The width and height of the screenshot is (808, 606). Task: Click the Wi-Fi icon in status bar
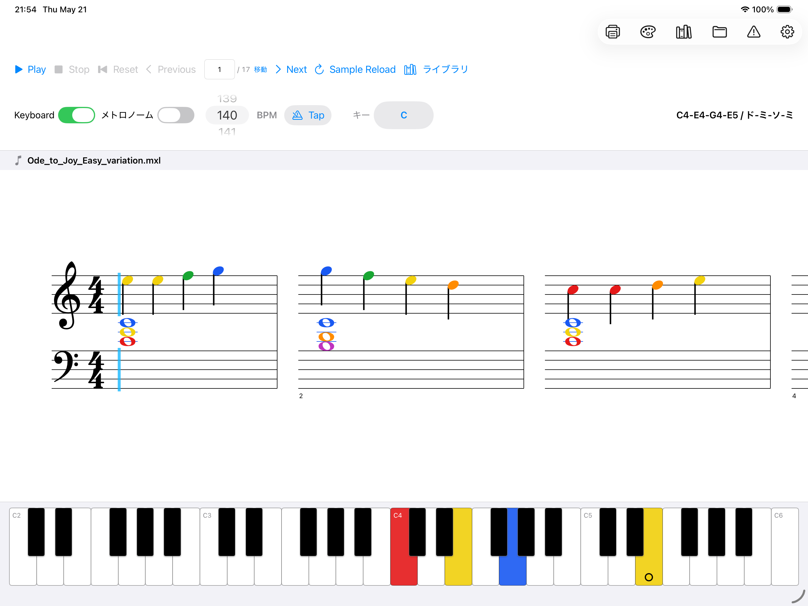[745, 9]
